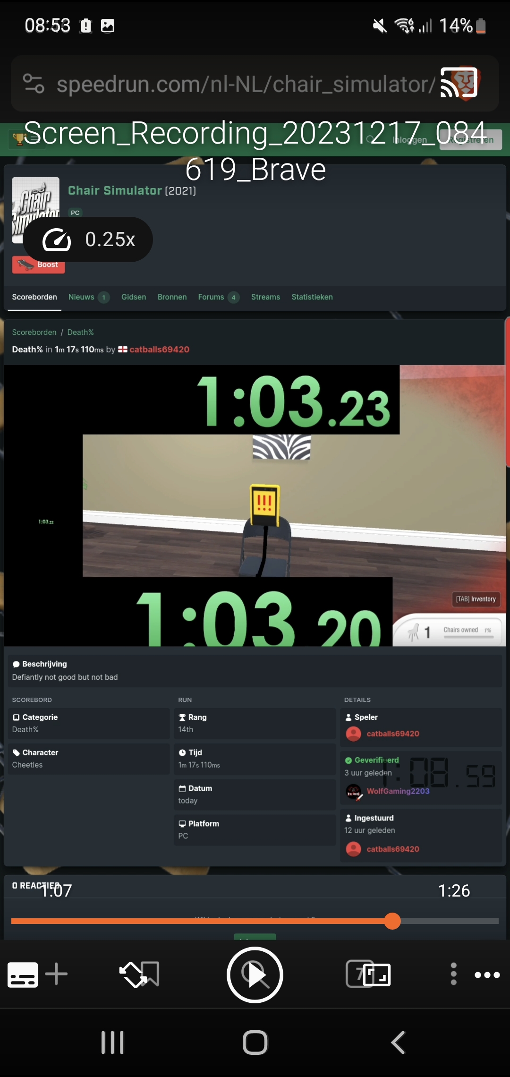Click the TAB Inventory button in video
510x1077 pixels.
[476, 599]
